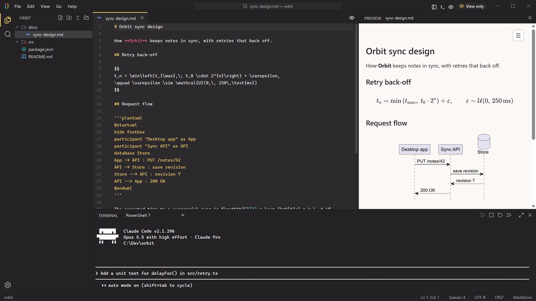
Task: Click the preview pane vertical scrollbar thumb
Action: coord(533,84)
